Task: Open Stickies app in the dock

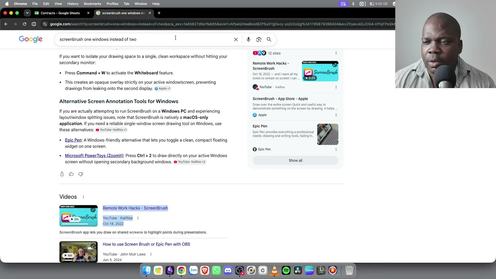Action: tap(158, 270)
